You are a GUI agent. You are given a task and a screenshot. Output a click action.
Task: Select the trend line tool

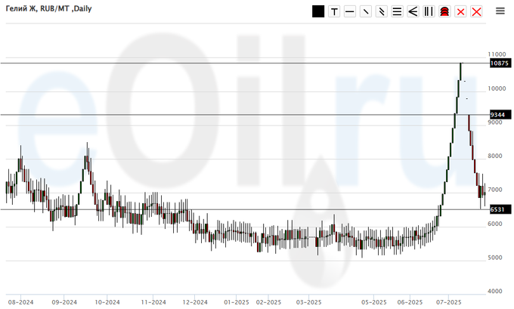(366, 11)
